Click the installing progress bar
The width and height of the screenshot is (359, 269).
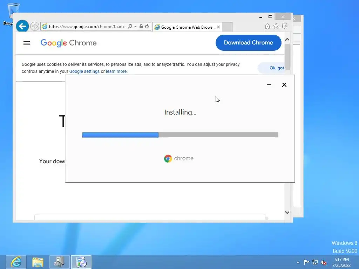[180, 135]
